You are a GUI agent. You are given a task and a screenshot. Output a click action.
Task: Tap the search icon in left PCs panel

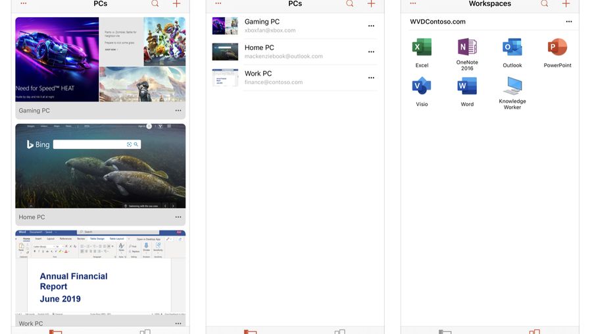155,4
